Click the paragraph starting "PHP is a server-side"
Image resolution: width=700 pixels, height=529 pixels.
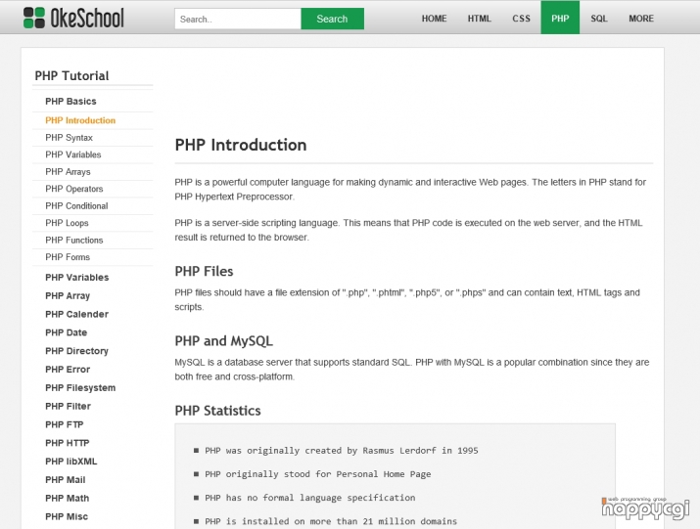tap(408, 230)
